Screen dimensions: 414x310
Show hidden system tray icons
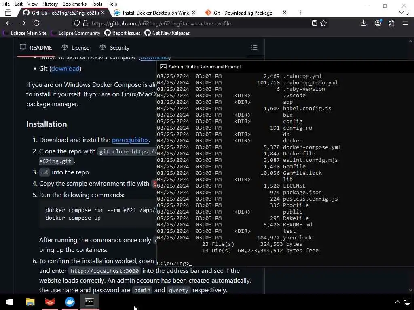tap(397, 302)
